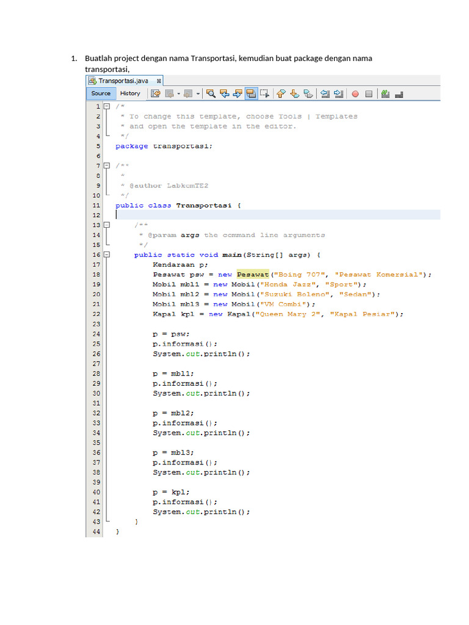Close the Transportasi.java file tab
The image size is (469, 625).
(159, 81)
